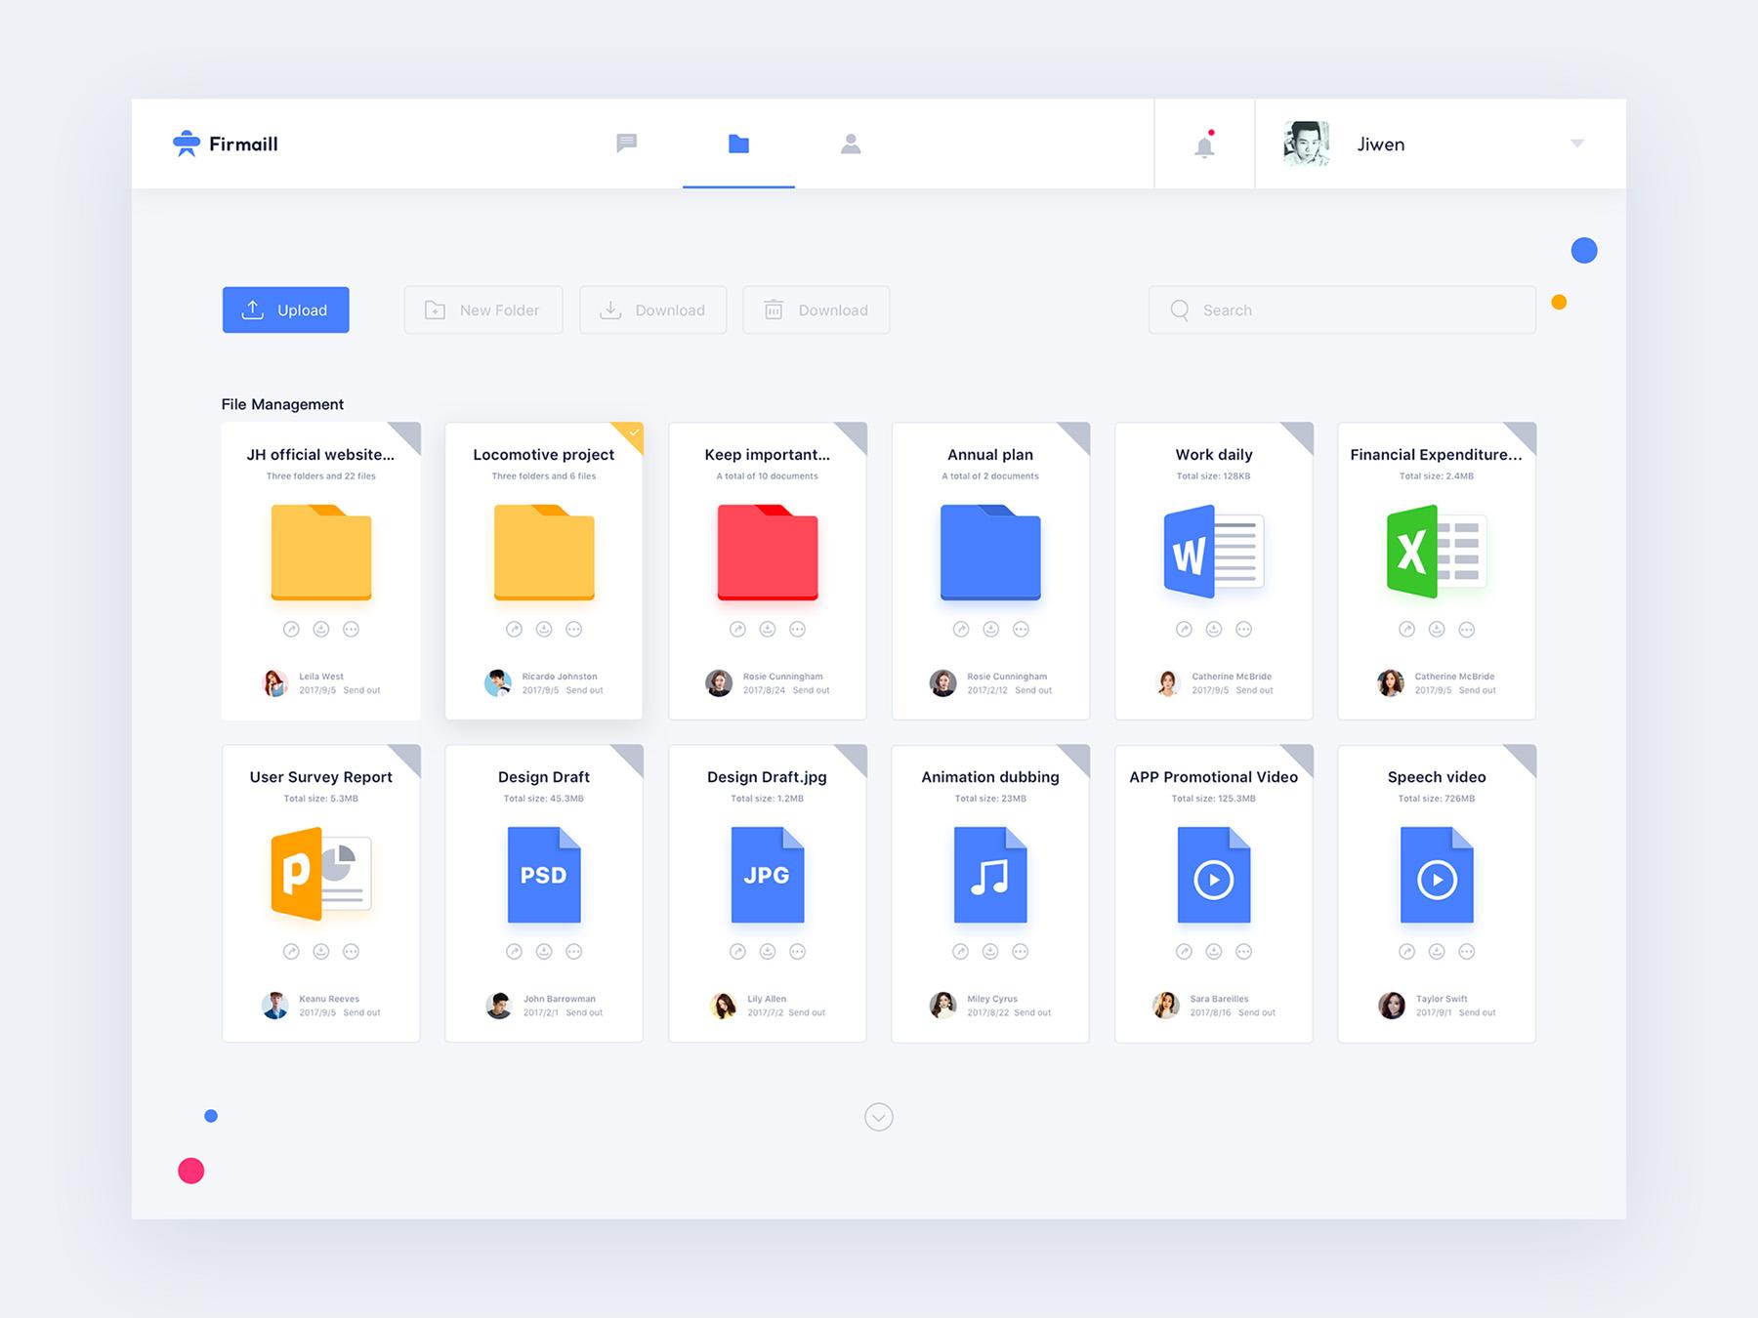Screen dimensions: 1758x1318
Task: Show more files with bottom chevron
Action: click(x=879, y=1117)
